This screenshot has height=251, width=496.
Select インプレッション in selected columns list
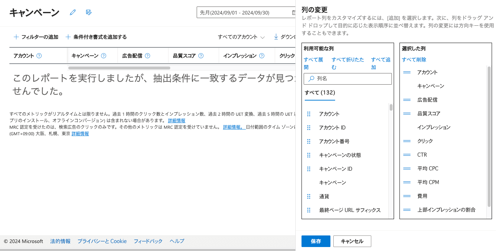pyautogui.click(x=434, y=127)
